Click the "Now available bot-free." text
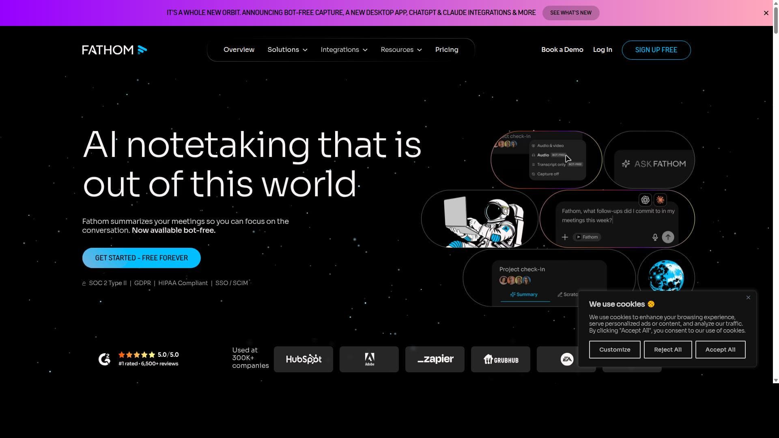The height and width of the screenshot is (438, 779). (174, 230)
